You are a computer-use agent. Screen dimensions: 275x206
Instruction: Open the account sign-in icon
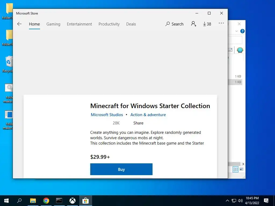coord(194,24)
